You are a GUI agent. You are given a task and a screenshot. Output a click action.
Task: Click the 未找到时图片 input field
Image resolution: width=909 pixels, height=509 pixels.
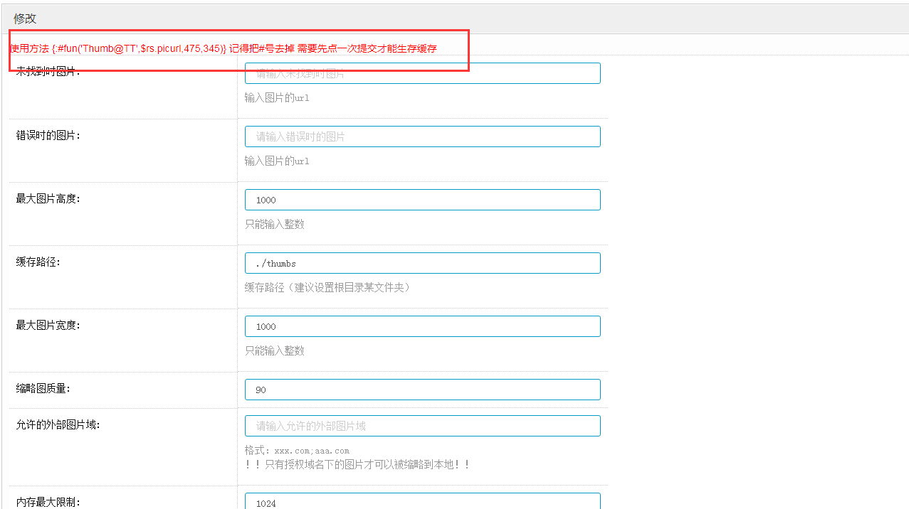422,73
